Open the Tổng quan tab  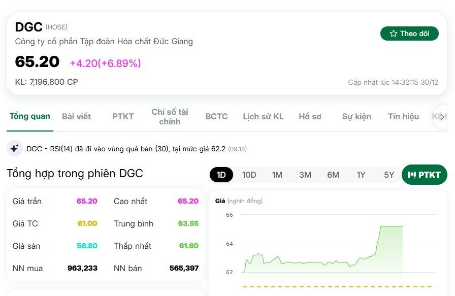29,116
